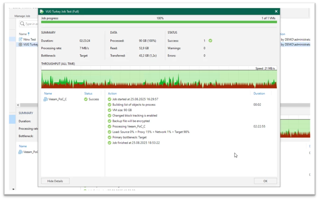Click the left arrow of background horizontal scrollbar

[18, 105]
